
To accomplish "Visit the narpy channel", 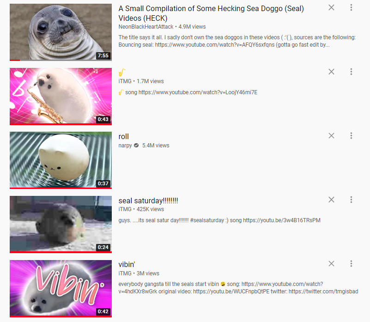I will click(125, 146).
